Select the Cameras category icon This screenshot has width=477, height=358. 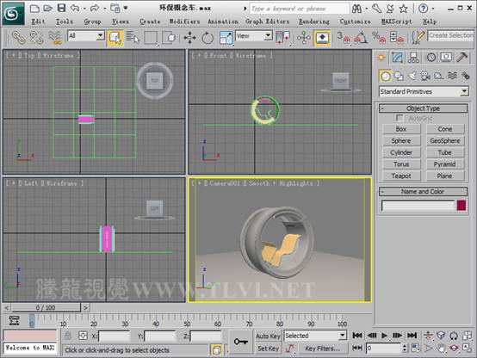click(425, 76)
